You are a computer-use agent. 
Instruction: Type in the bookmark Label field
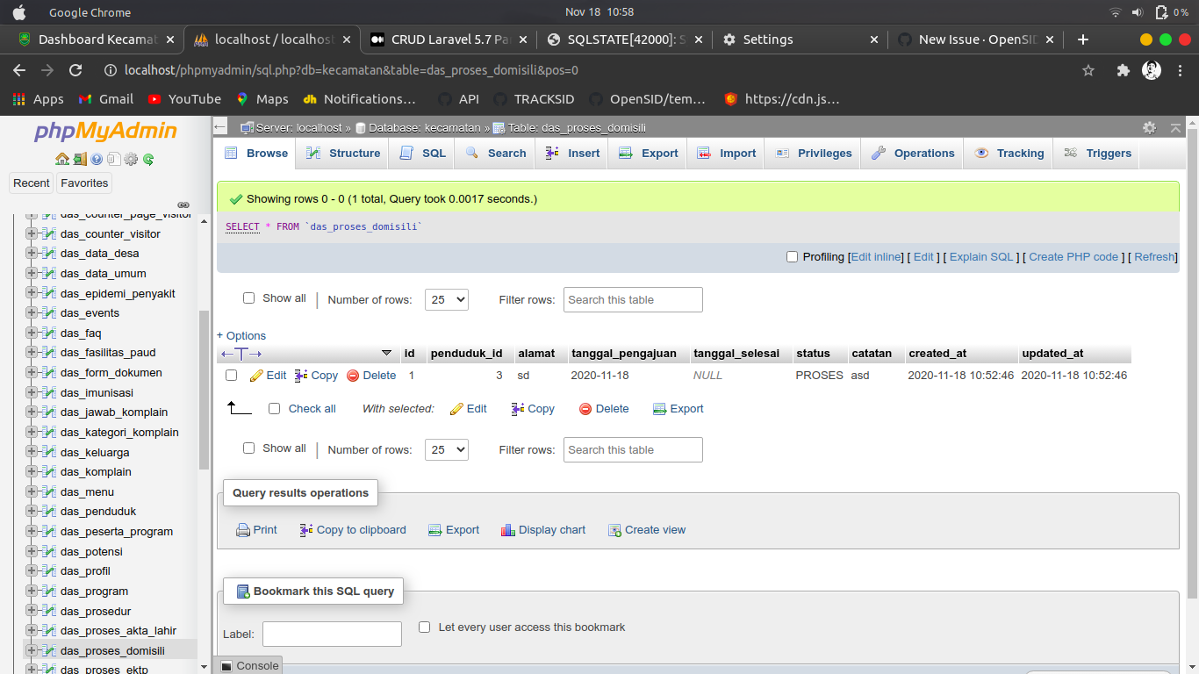tap(332, 634)
